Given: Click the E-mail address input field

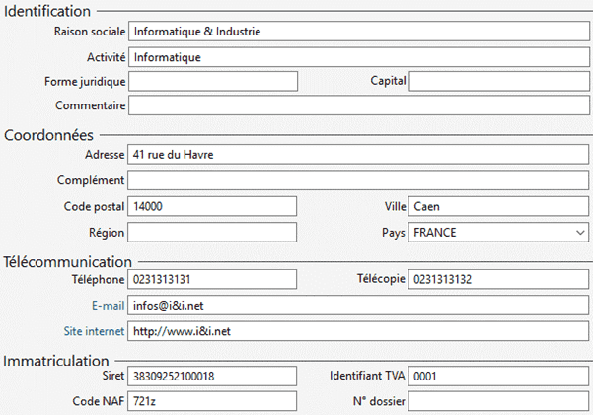Looking at the screenshot, I should pyautogui.click(x=358, y=306).
